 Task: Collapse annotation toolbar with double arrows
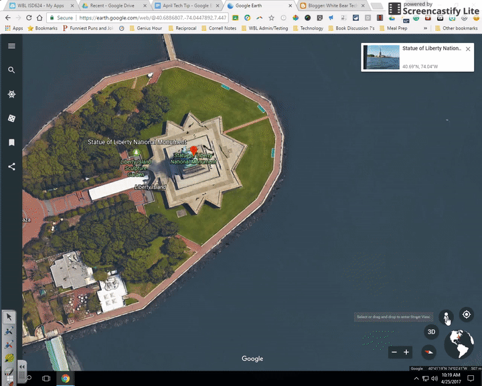tap(22, 367)
